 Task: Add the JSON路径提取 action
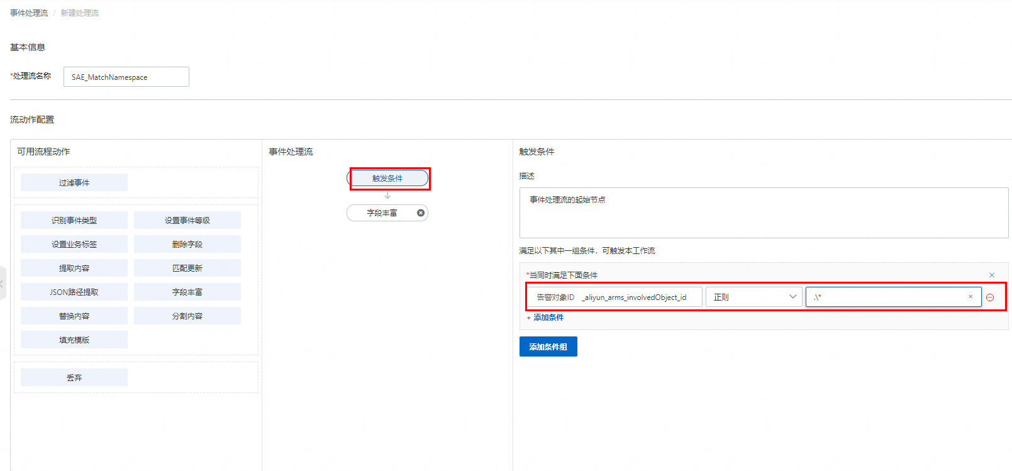(x=74, y=292)
